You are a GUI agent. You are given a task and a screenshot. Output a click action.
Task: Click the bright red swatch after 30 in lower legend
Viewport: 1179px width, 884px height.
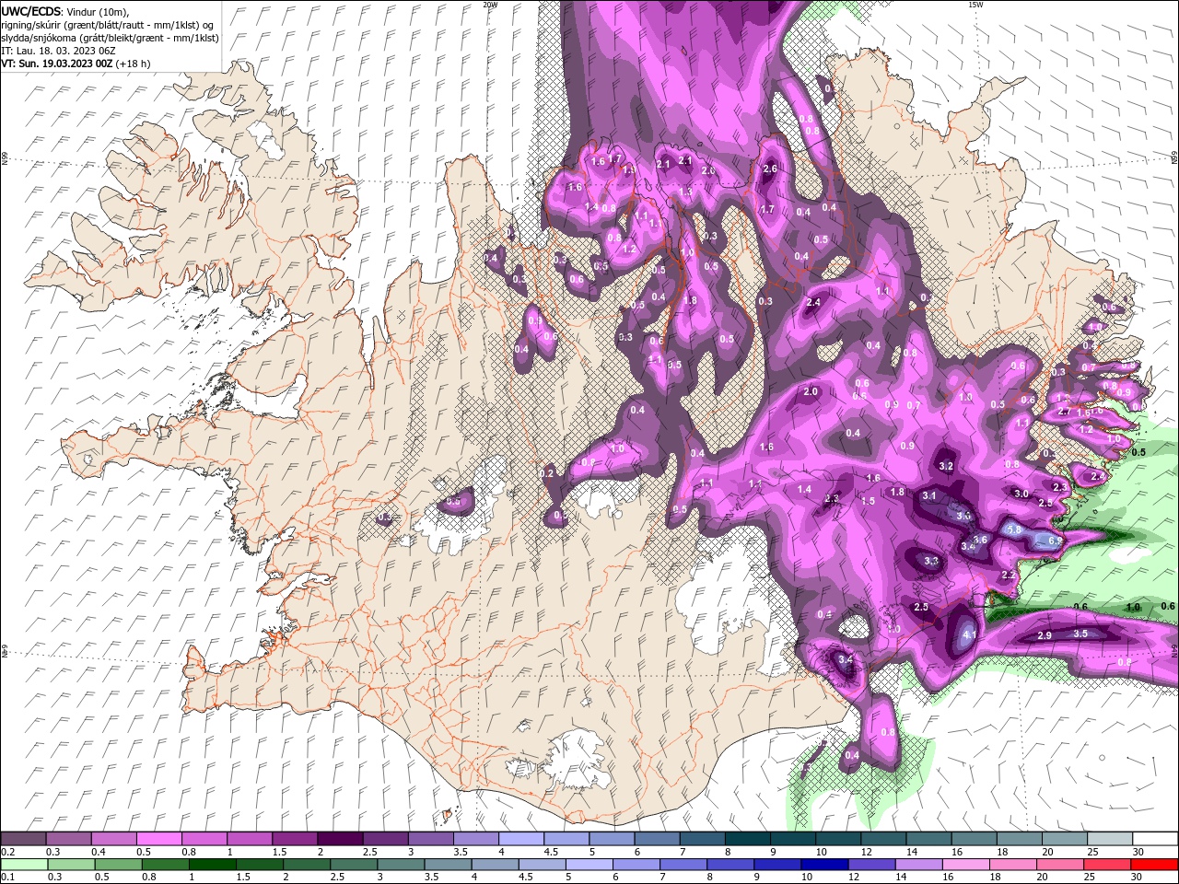tap(1155, 864)
